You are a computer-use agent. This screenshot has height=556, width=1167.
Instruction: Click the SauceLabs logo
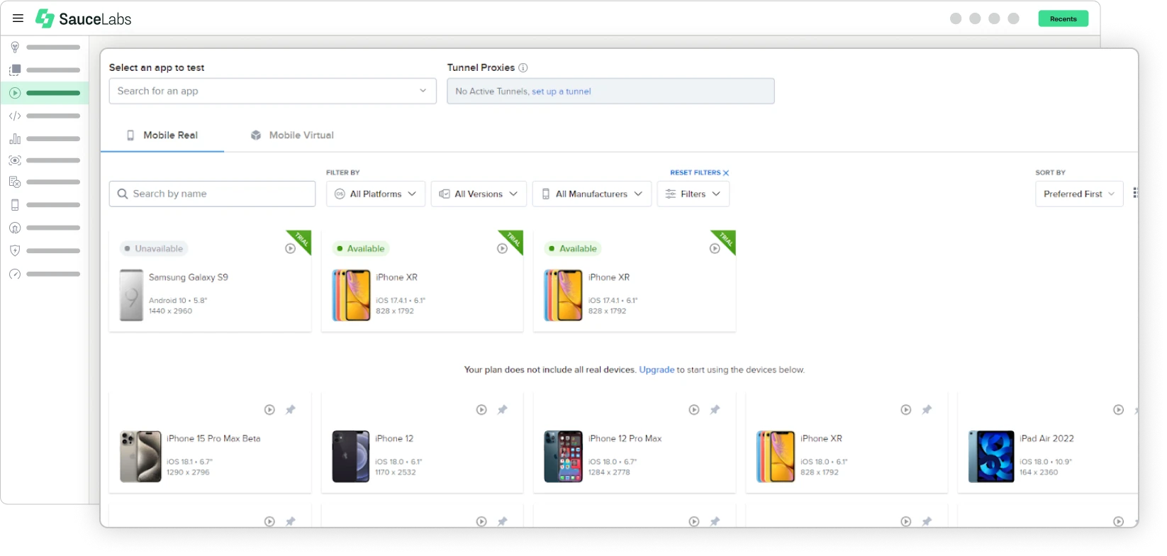pyautogui.click(x=84, y=19)
